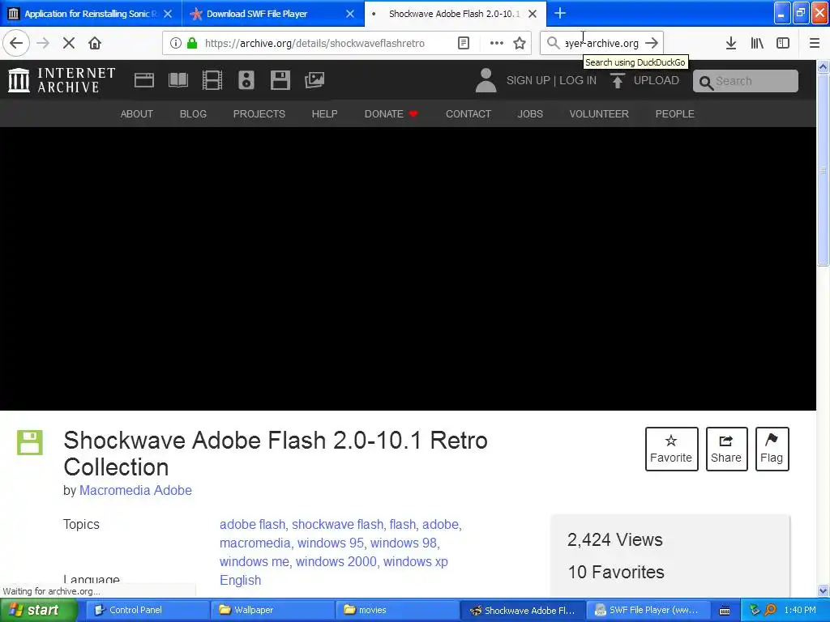This screenshot has width=830, height=622.
Task: Toggle reader view icon in address bar
Action: (464, 43)
